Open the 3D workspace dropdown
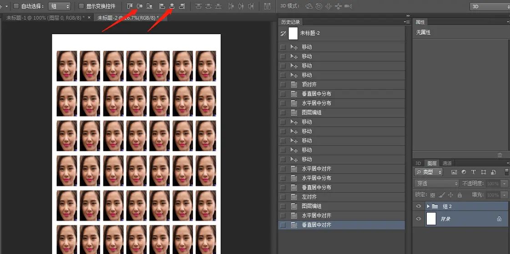This screenshot has width=510, height=254. (x=490, y=6)
